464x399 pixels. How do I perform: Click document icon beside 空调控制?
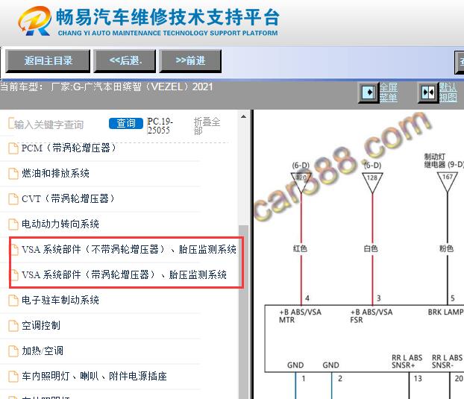[13, 326]
